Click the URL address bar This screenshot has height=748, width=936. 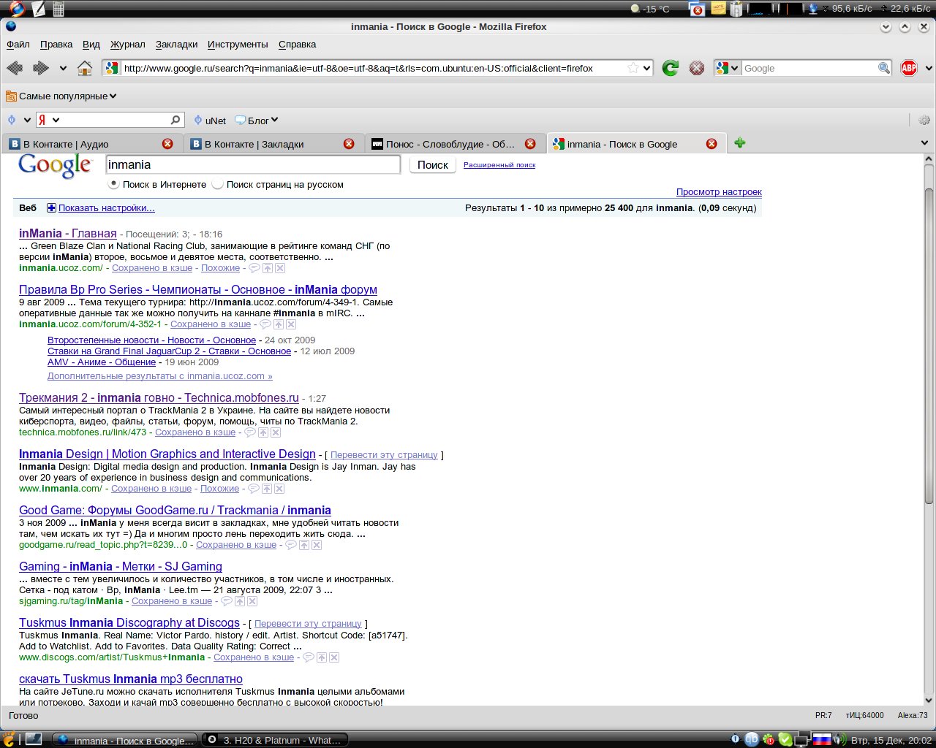pos(377,68)
